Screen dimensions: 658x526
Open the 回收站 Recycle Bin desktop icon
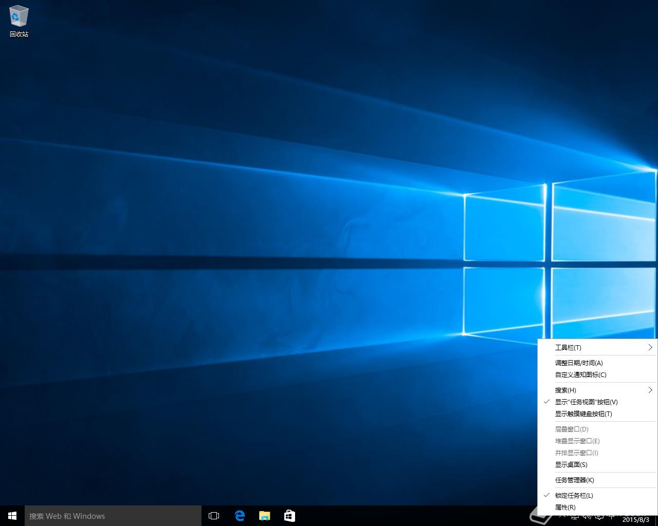pos(19,22)
